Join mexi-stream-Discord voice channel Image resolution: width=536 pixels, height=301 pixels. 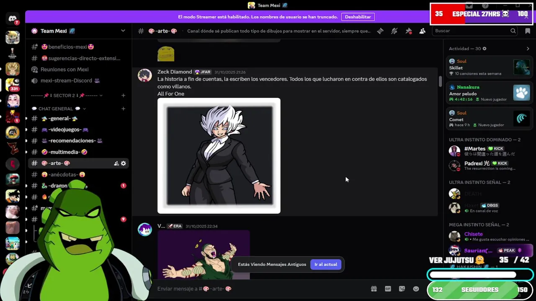click(78, 81)
